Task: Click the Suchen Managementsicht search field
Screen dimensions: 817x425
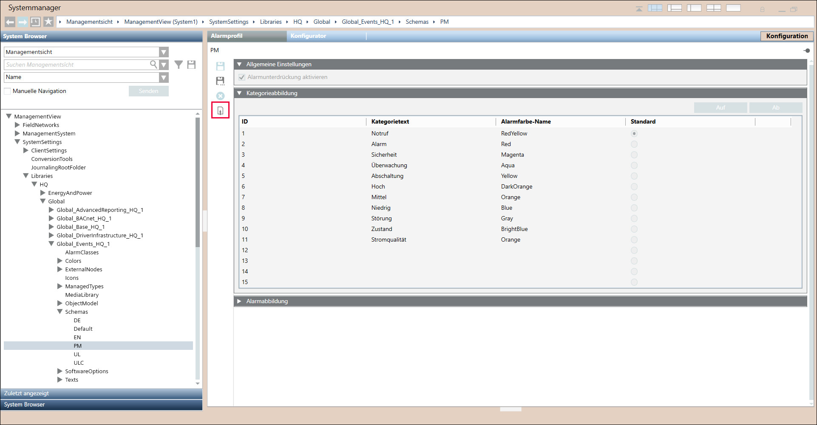Action: click(x=77, y=65)
